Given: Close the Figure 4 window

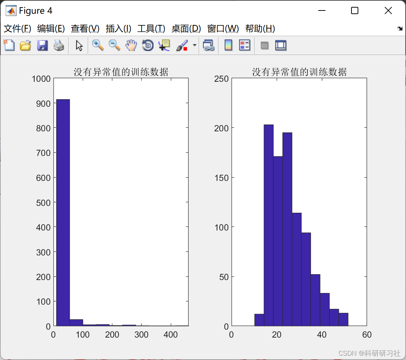Looking at the screenshot, I should [x=388, y=10].
